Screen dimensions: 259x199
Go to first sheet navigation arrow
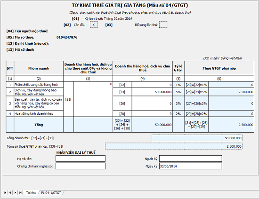click(x=5, y=192)
